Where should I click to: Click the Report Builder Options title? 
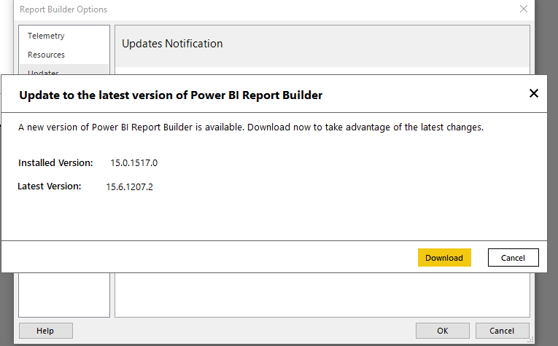(63, 9)
